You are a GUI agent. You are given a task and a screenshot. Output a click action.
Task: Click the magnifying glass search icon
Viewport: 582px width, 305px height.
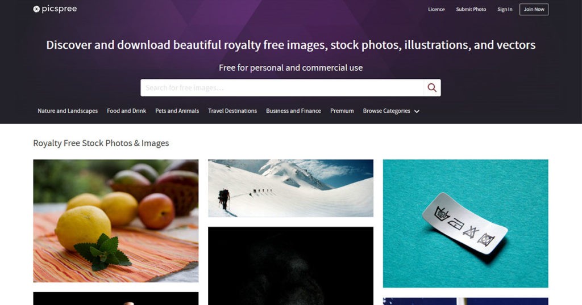point(432,88)
